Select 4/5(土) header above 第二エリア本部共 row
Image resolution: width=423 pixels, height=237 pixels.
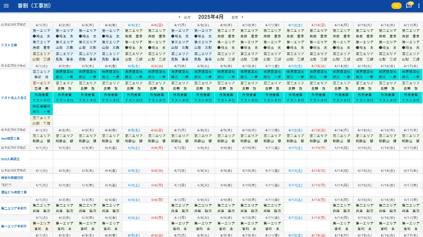point(134,200)
